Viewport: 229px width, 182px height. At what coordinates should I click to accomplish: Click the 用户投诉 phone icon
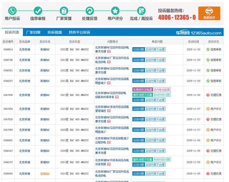(12, 11)
